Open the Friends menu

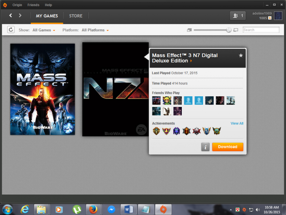coord(34,5)
